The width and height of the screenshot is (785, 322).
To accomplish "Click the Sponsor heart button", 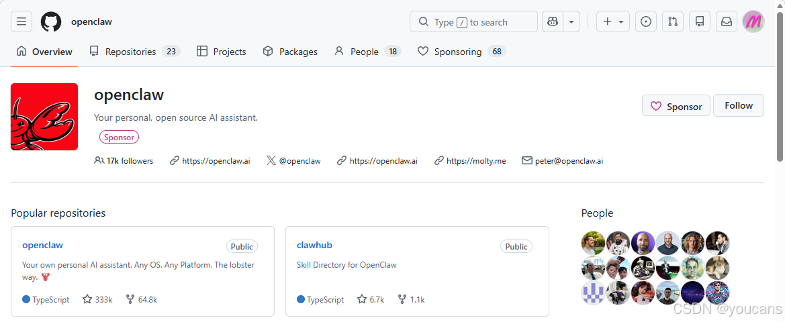I will 676,106.
